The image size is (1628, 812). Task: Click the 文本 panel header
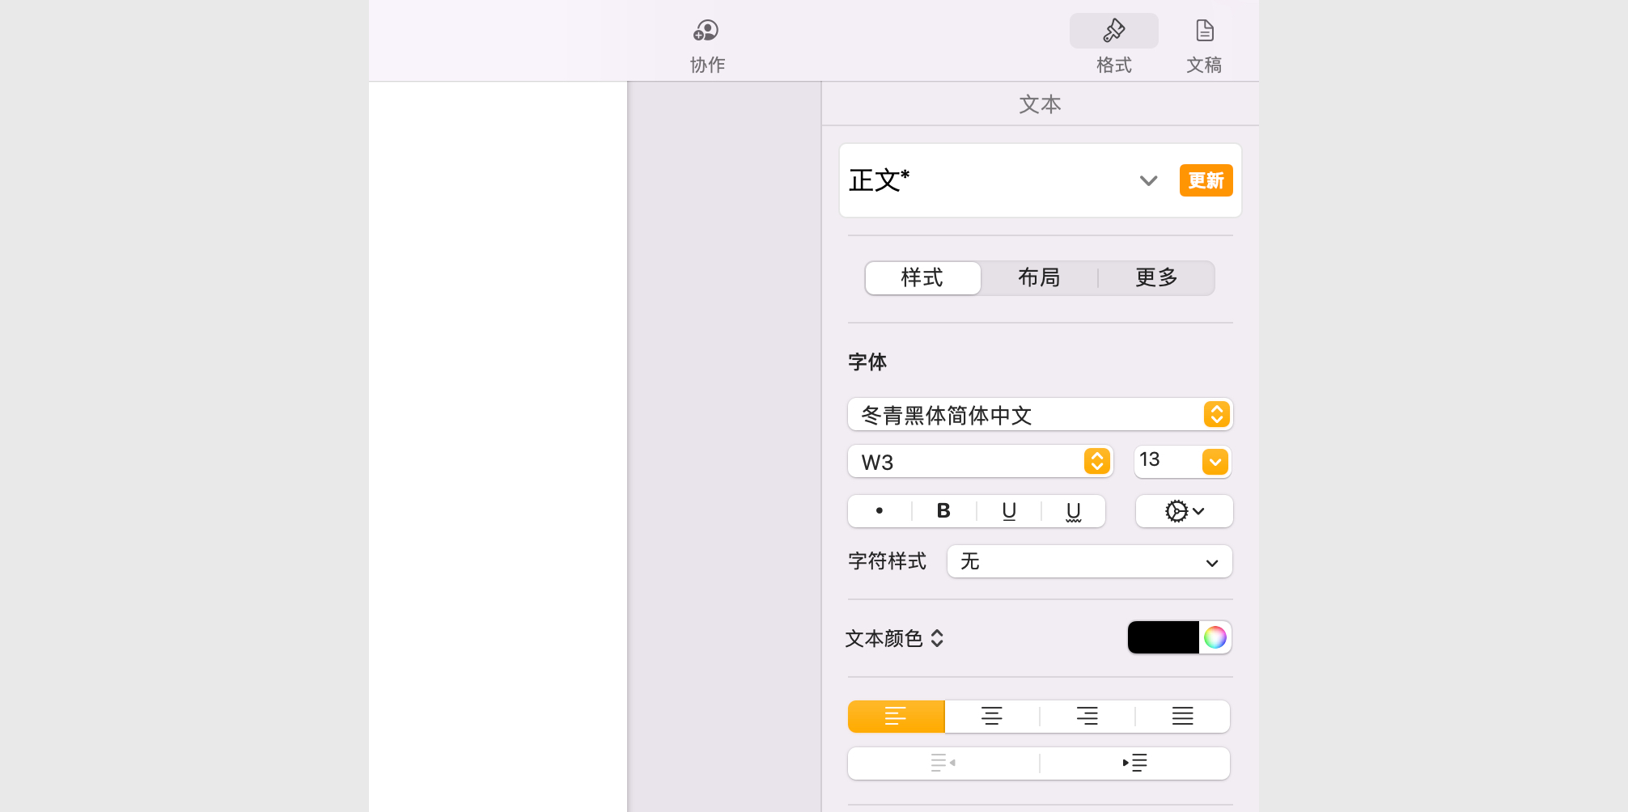click(1040, 104)
